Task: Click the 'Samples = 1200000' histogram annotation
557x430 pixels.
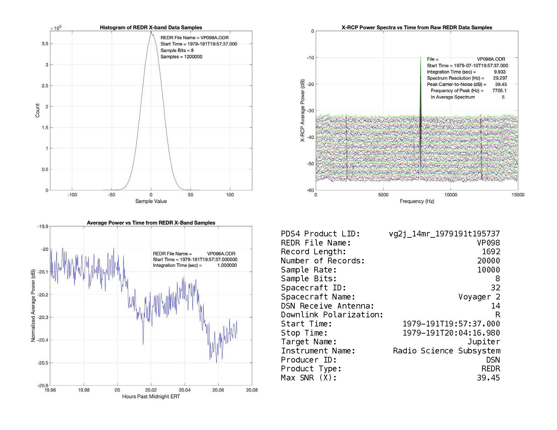Action: coord(181,57)
